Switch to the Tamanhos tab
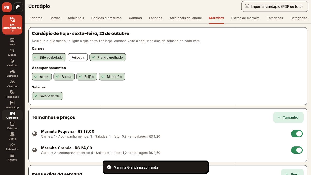Image resolution: width=311 pixels, height=175 pixels. tap(275, 18)
